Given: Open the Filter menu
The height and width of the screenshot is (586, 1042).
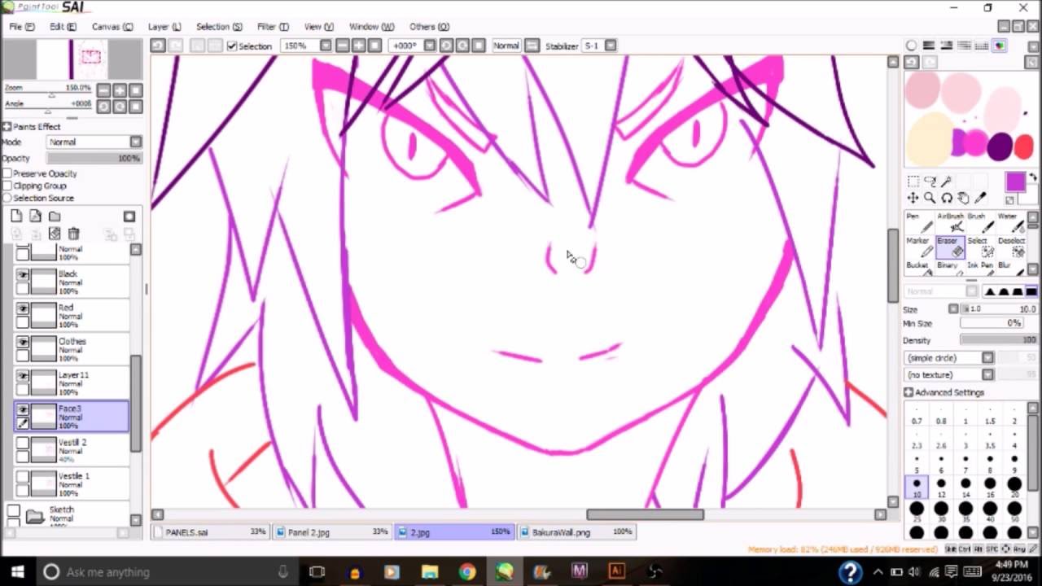Looking at the screenshot, I should (x=273, y=27).
